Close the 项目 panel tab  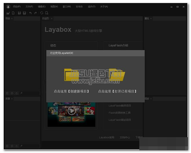pos(12,19)
